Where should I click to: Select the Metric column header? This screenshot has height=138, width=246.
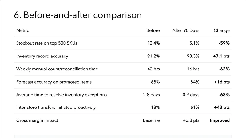tap(22, 30)
